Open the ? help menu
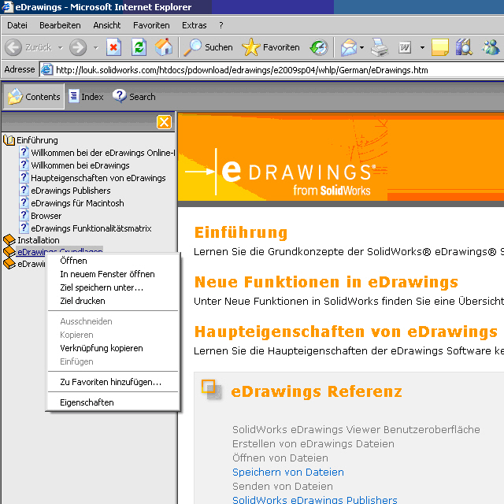504x504 pixels. click(x=221, y=25)
